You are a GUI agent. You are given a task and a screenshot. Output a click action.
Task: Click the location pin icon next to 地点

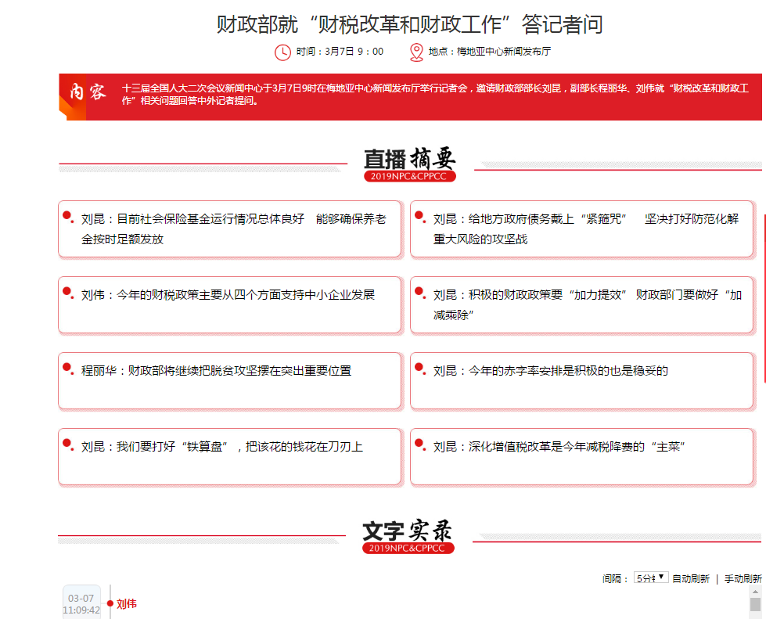click(x=416, y=52)
